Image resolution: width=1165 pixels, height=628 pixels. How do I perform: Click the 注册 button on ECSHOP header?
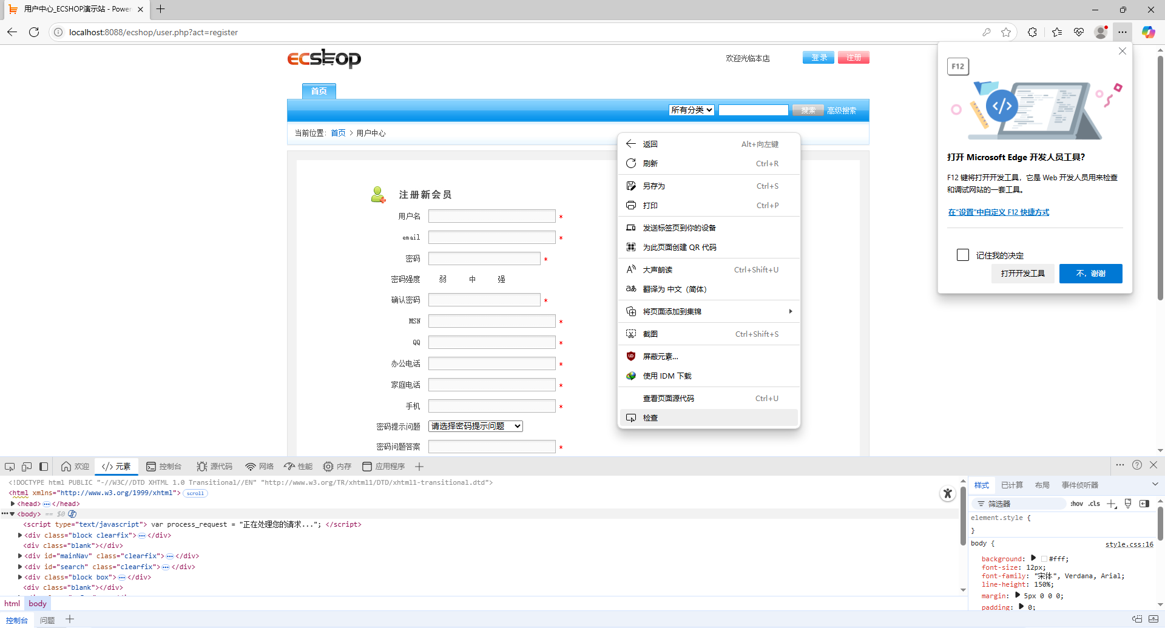(854, 58)
